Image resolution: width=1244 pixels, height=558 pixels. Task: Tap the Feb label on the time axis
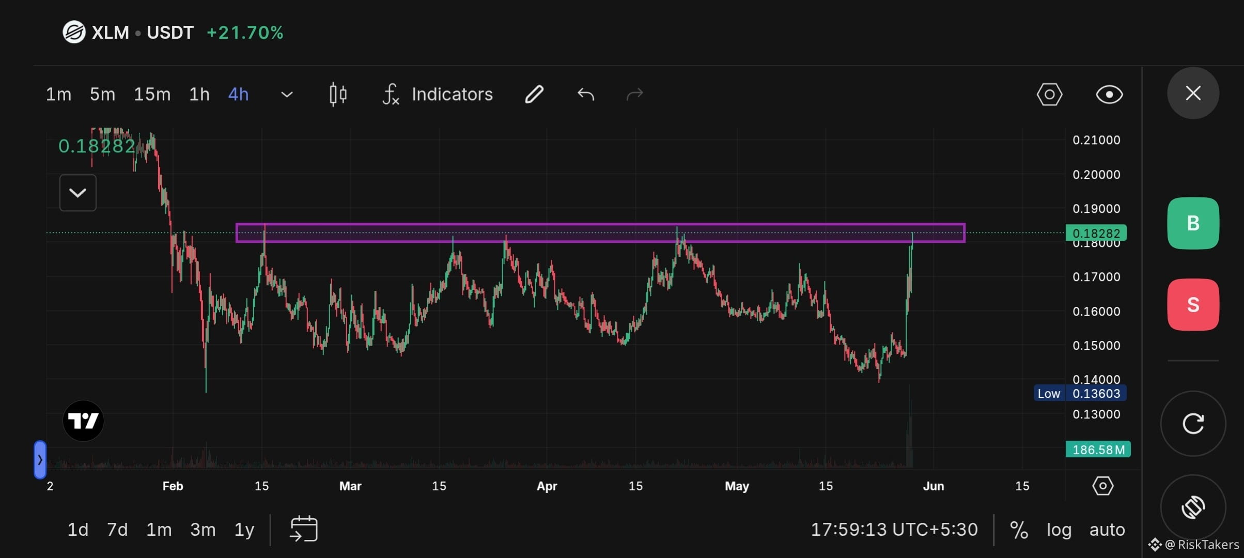(x=173, y=486)
